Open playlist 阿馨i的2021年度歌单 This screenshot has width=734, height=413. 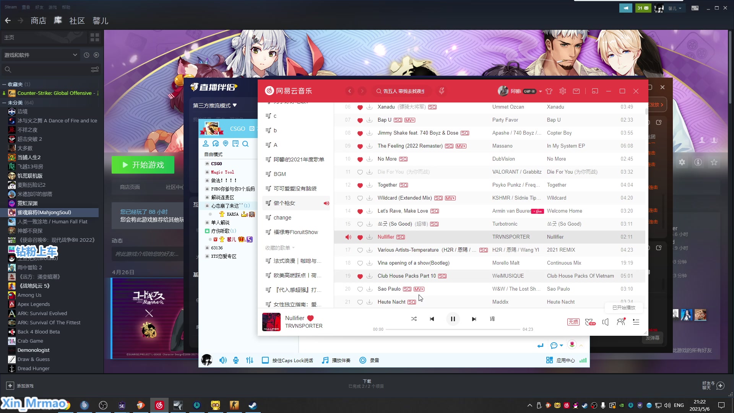[x=296, y=159]
